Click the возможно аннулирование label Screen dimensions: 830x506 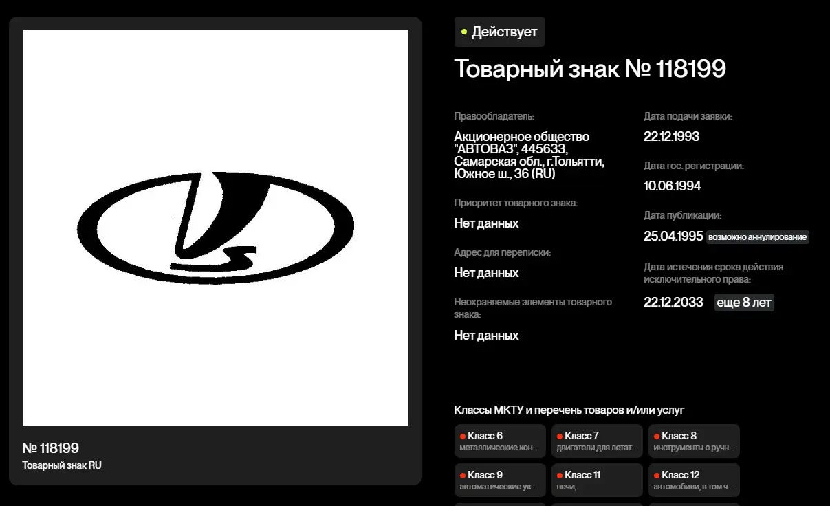758,237
